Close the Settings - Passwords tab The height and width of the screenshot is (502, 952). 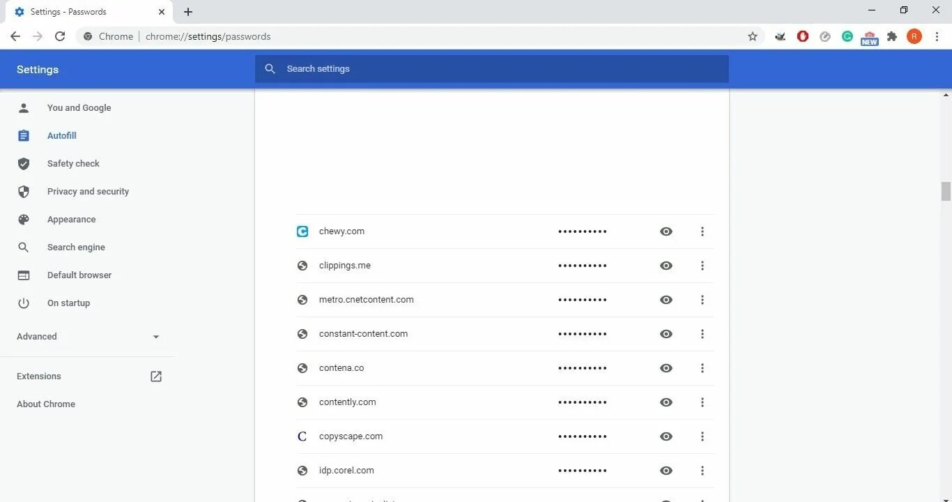[x=162, y=12]
